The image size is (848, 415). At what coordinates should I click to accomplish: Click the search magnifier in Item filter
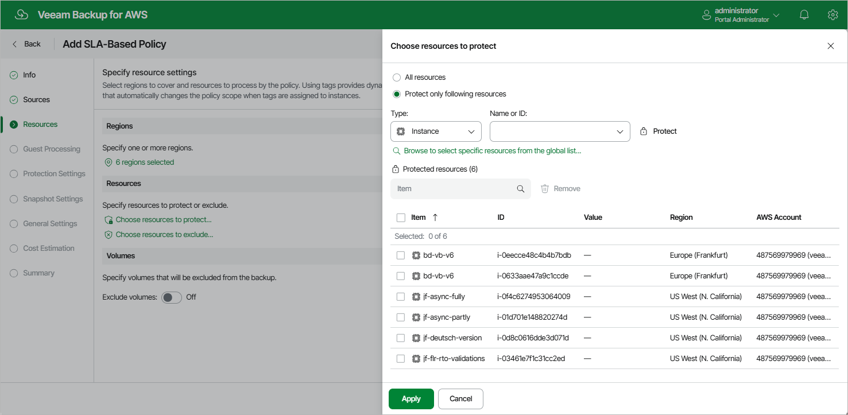521,189
